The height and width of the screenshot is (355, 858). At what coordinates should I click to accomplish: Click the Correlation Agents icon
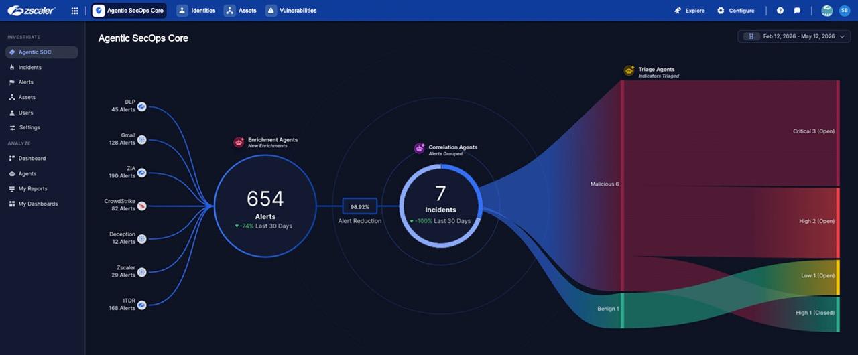pyautogui.click(x=420, y=149)
